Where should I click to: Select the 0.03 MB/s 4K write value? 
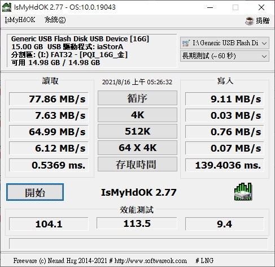coord(225,115)
